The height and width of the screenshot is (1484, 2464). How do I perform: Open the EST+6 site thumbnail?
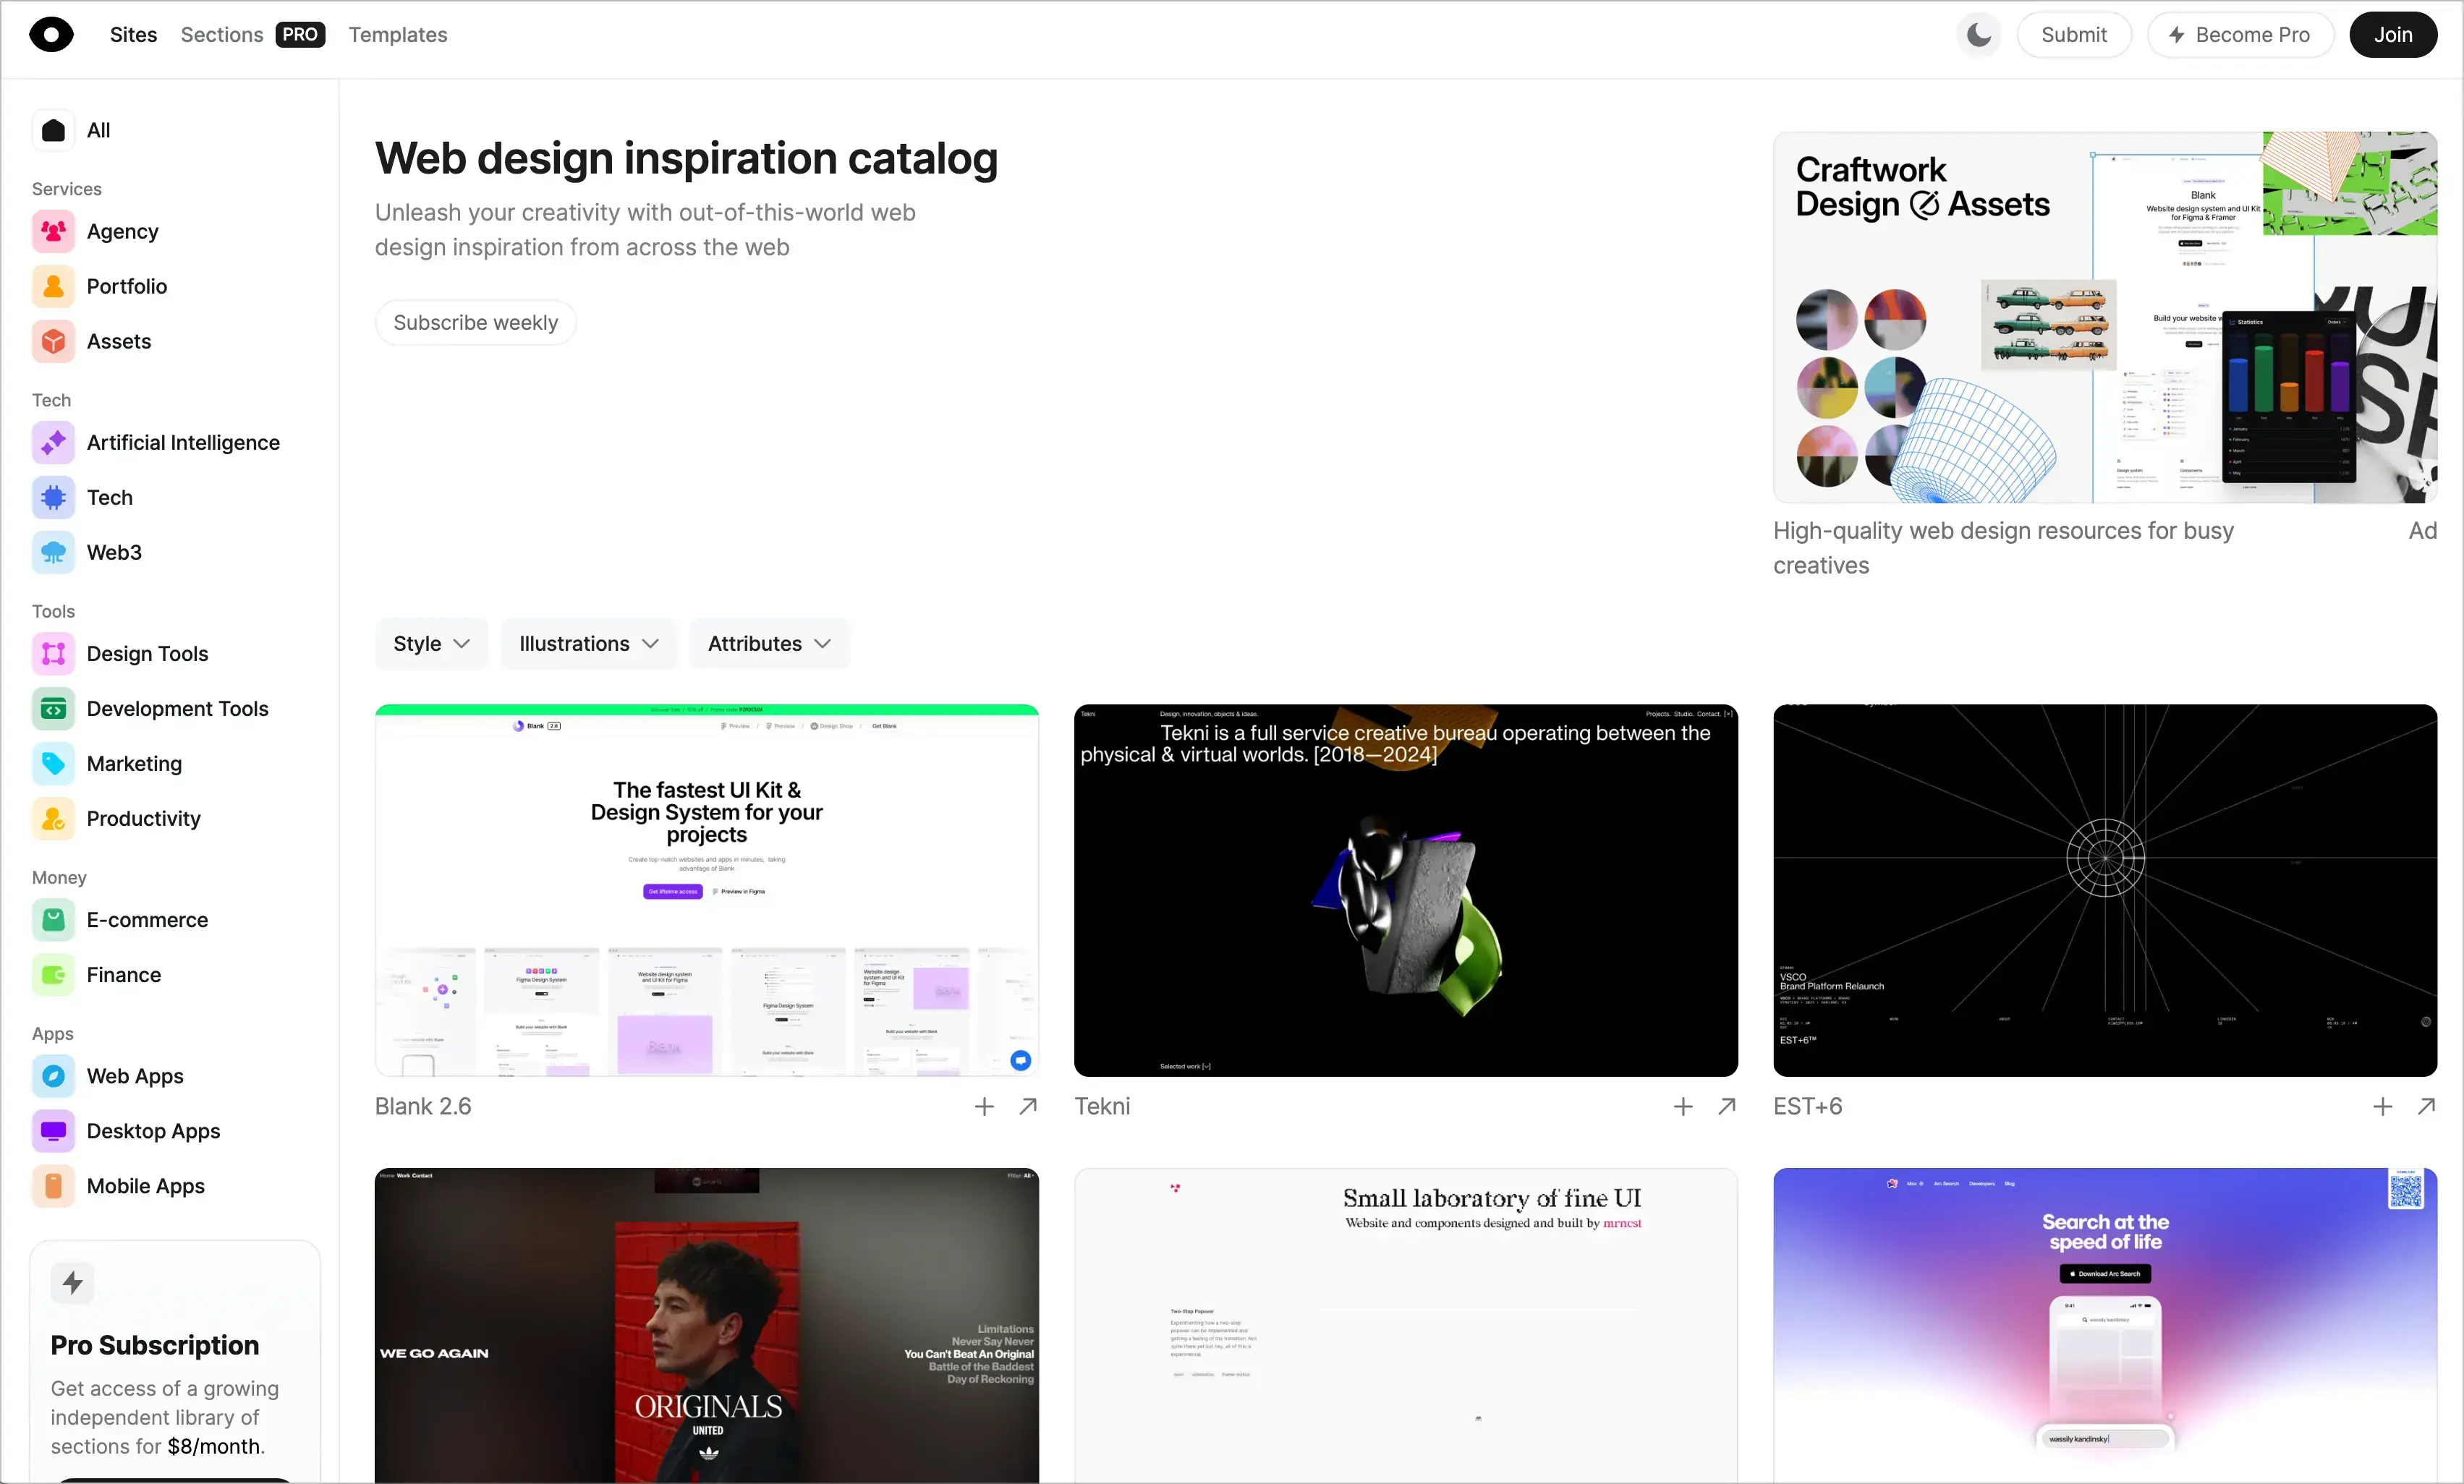click(2105, 890)
